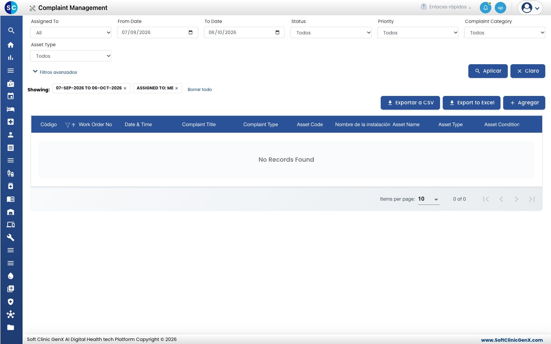Sort by Complaint Title column header

click(x=199, y=125)
